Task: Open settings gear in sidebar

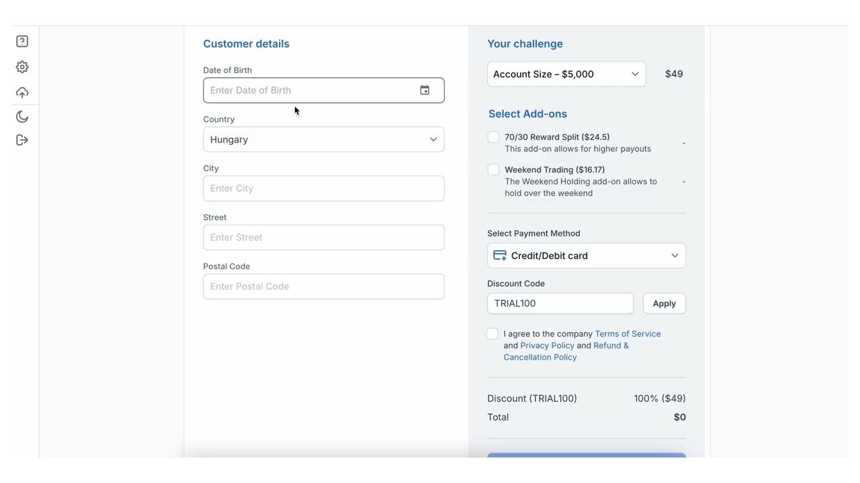Action: pos(22,67)
